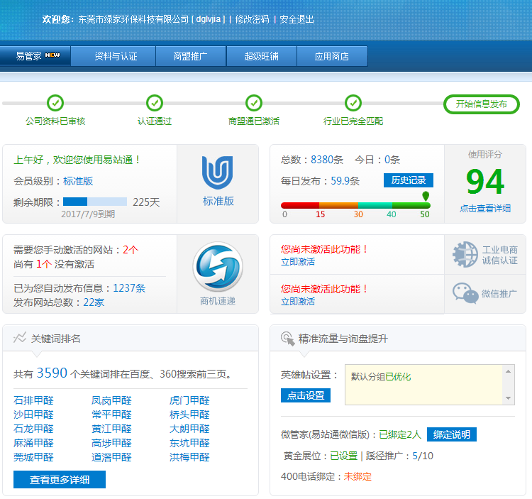Screen dimensions: 532x499
Task: Click the 安全退出 logout link
Action: pos(297,19)
